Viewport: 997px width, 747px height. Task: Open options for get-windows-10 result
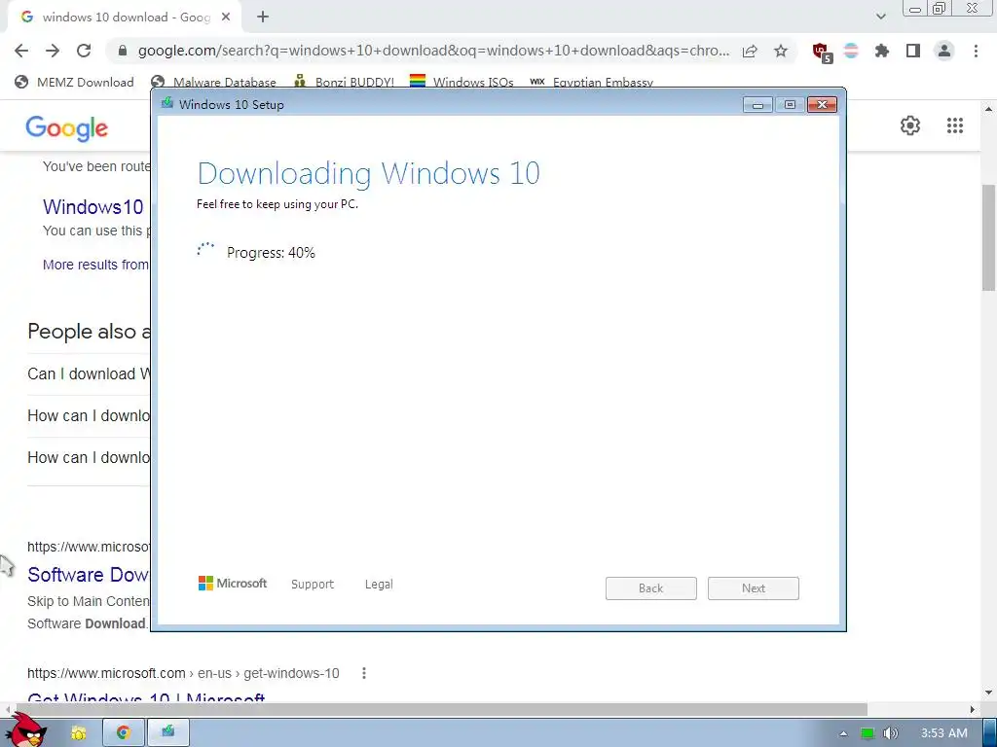coord(364,673)
